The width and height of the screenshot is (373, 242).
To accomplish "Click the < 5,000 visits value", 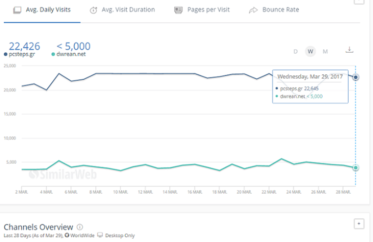I will tap(73, 46).
